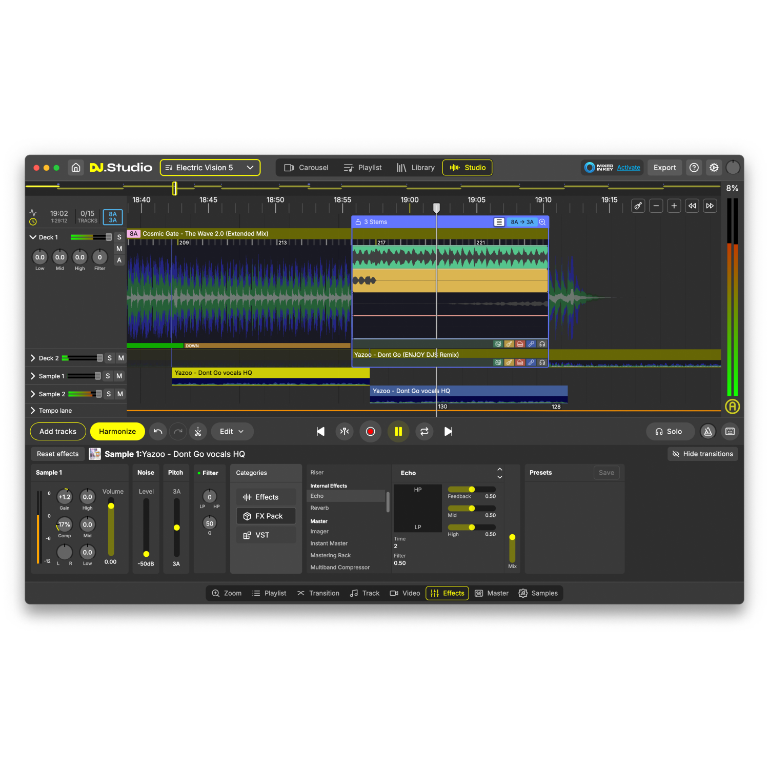Open the Electric Vision 5 playlist dropdown
The height and width of the screenshot is (769, 769).
tap(210, 167)
